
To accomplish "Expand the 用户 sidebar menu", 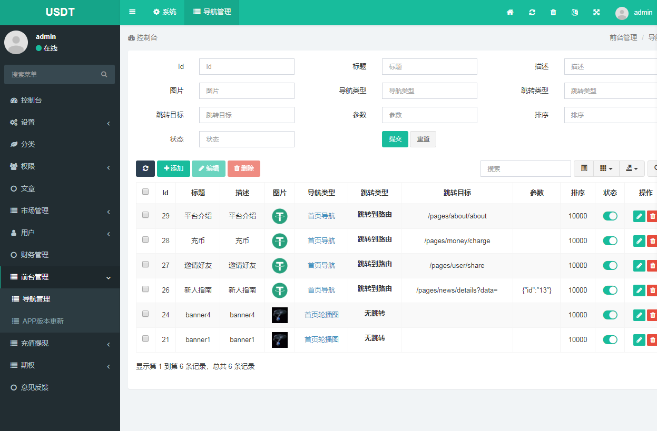I will click(60, 233).
